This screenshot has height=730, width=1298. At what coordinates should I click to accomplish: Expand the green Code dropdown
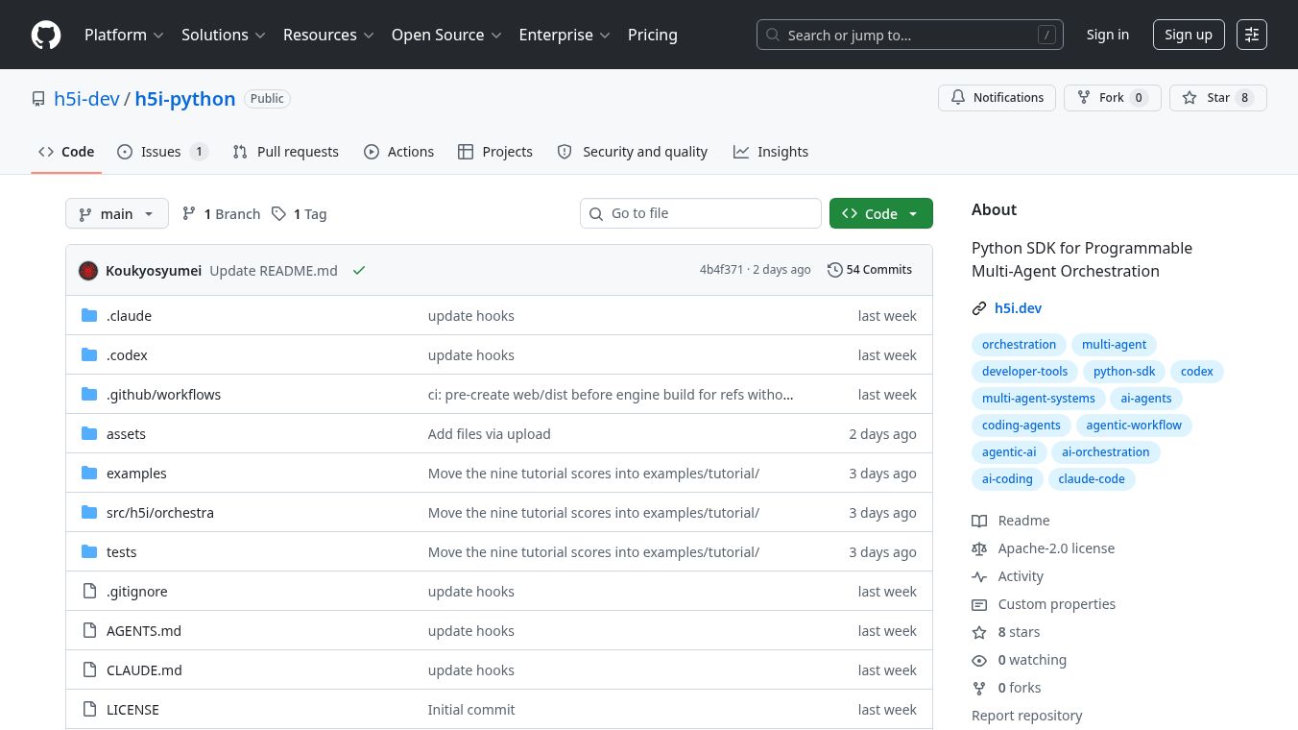(880, 213)
